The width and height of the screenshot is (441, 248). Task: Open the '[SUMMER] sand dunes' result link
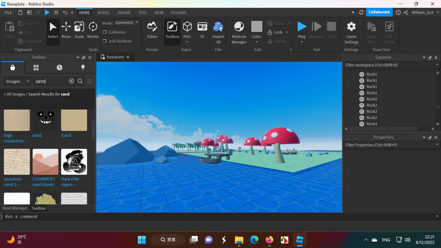43,182
